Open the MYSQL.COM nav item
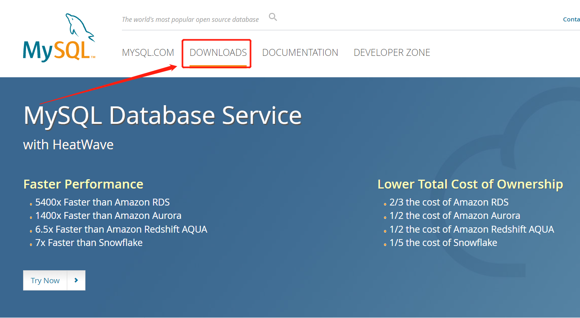The height and width of the screenshot is (318, 580). (x=148, y=53)
